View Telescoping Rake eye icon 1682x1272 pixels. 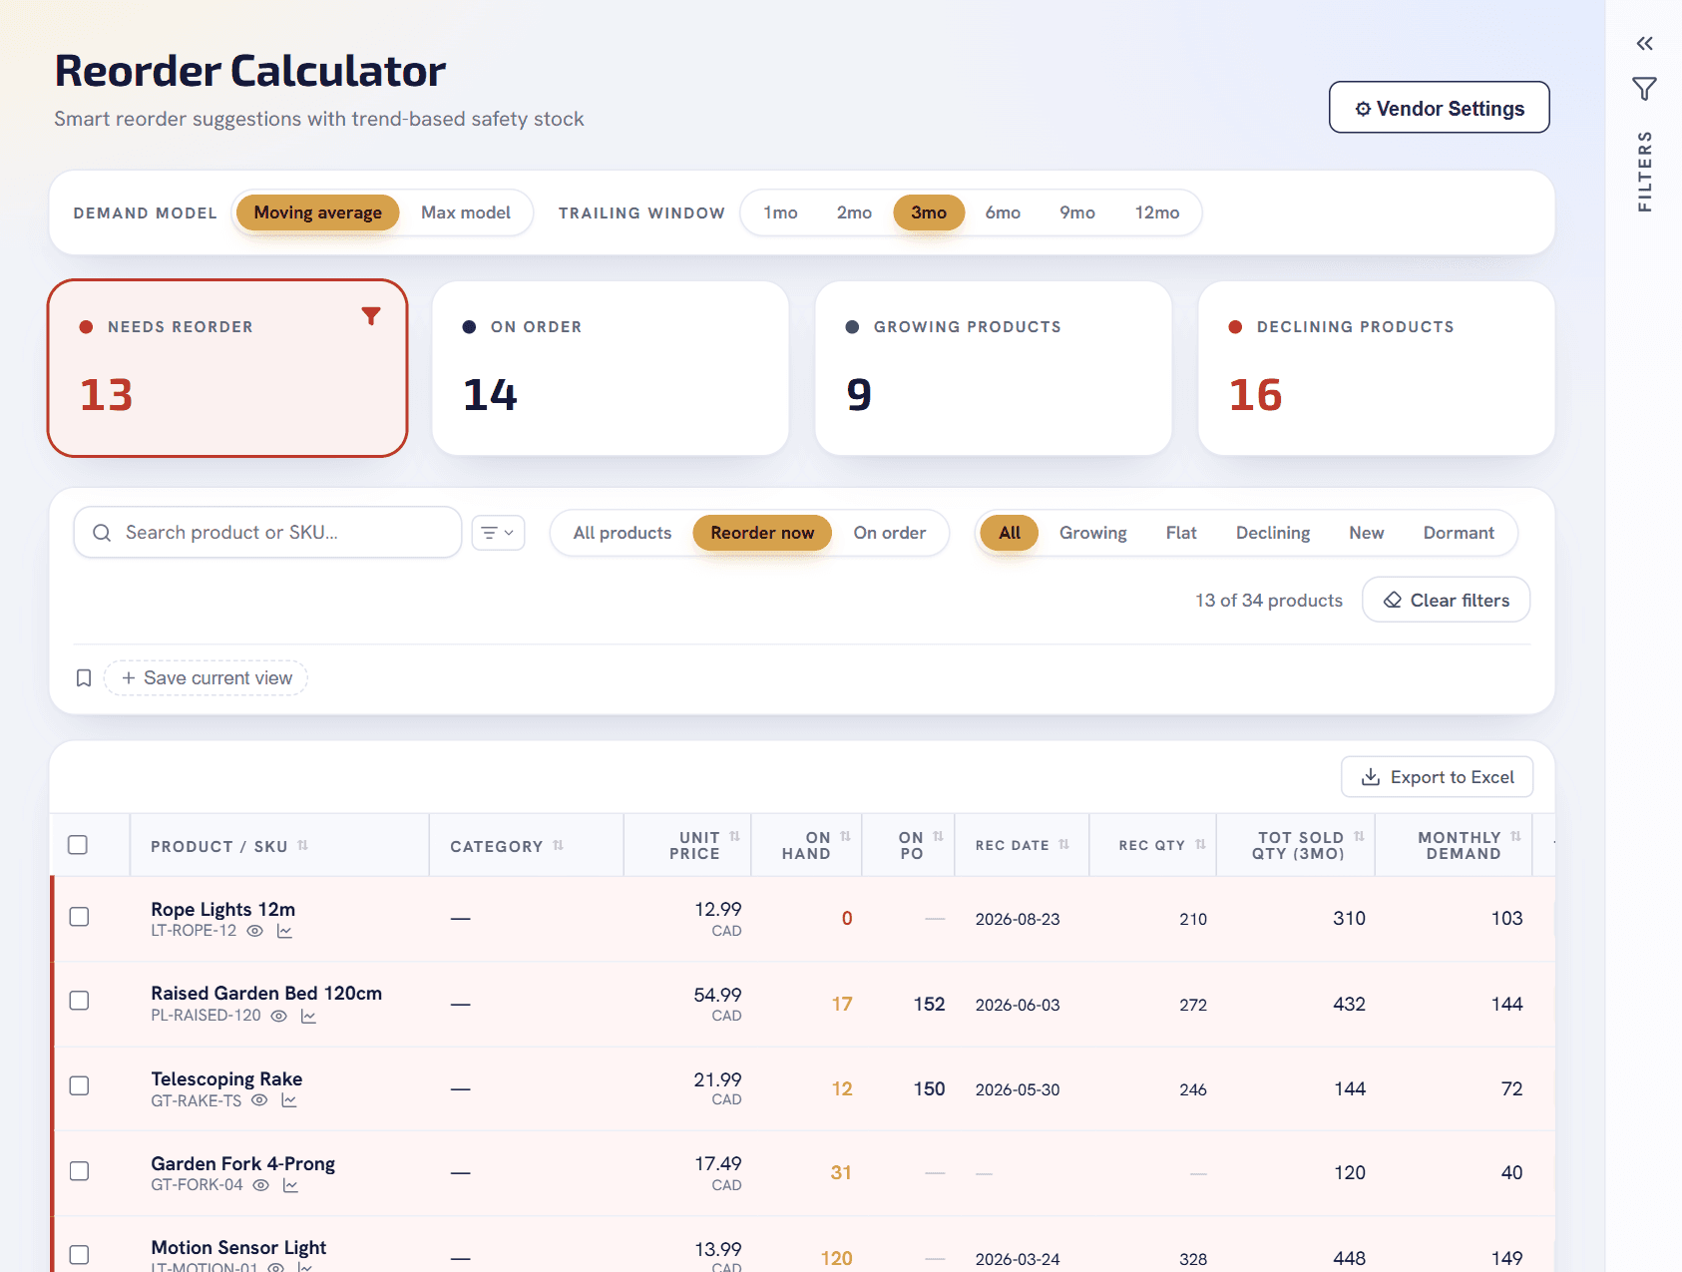(259, 1100)
